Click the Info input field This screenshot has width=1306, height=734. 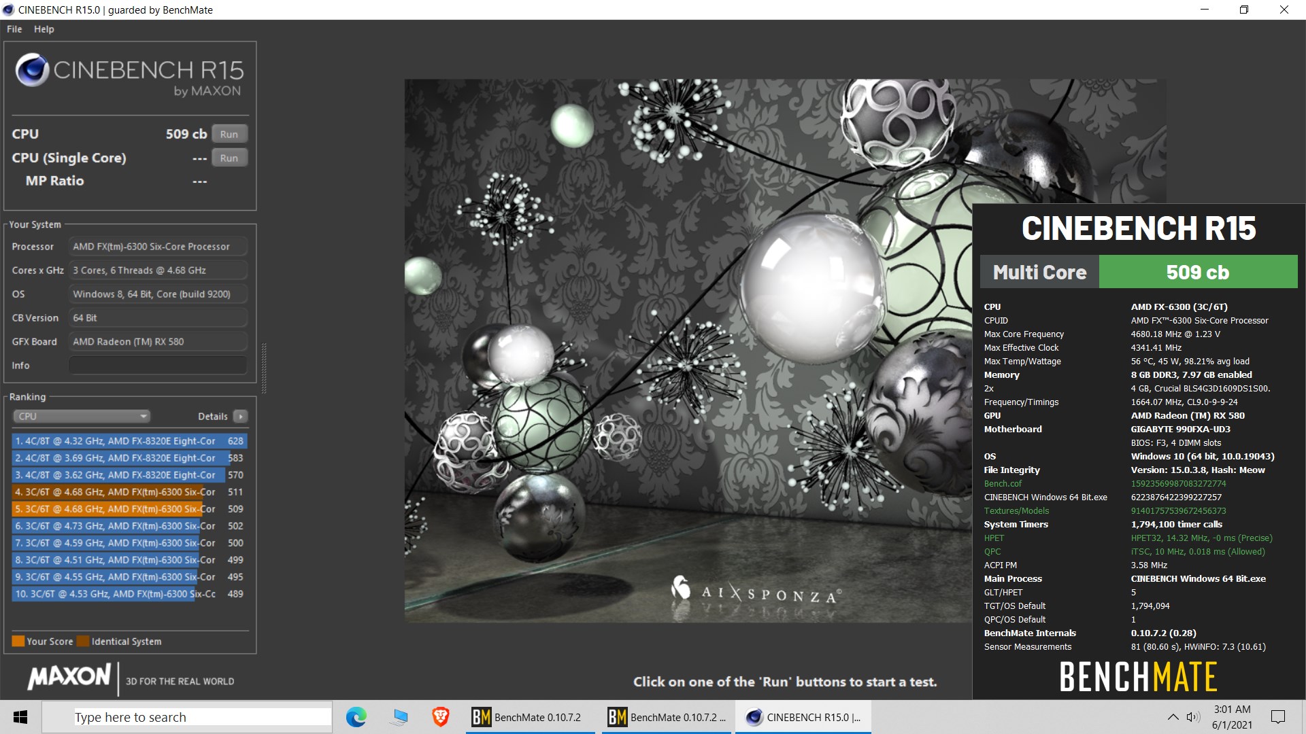click(158, 365)
